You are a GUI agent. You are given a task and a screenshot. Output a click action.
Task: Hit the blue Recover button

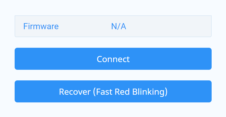click(113, 92)
